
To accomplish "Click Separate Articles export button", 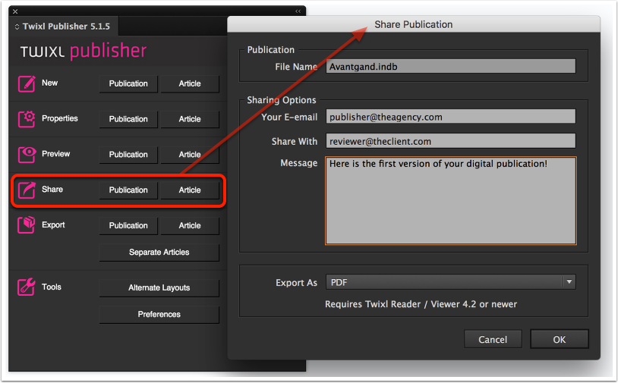I will (159, 253).
